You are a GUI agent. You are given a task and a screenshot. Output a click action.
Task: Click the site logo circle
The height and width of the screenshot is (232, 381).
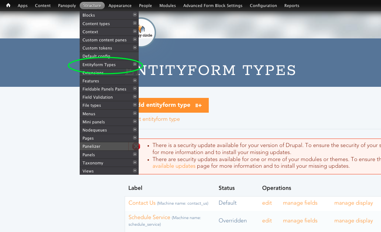(147, 32)
